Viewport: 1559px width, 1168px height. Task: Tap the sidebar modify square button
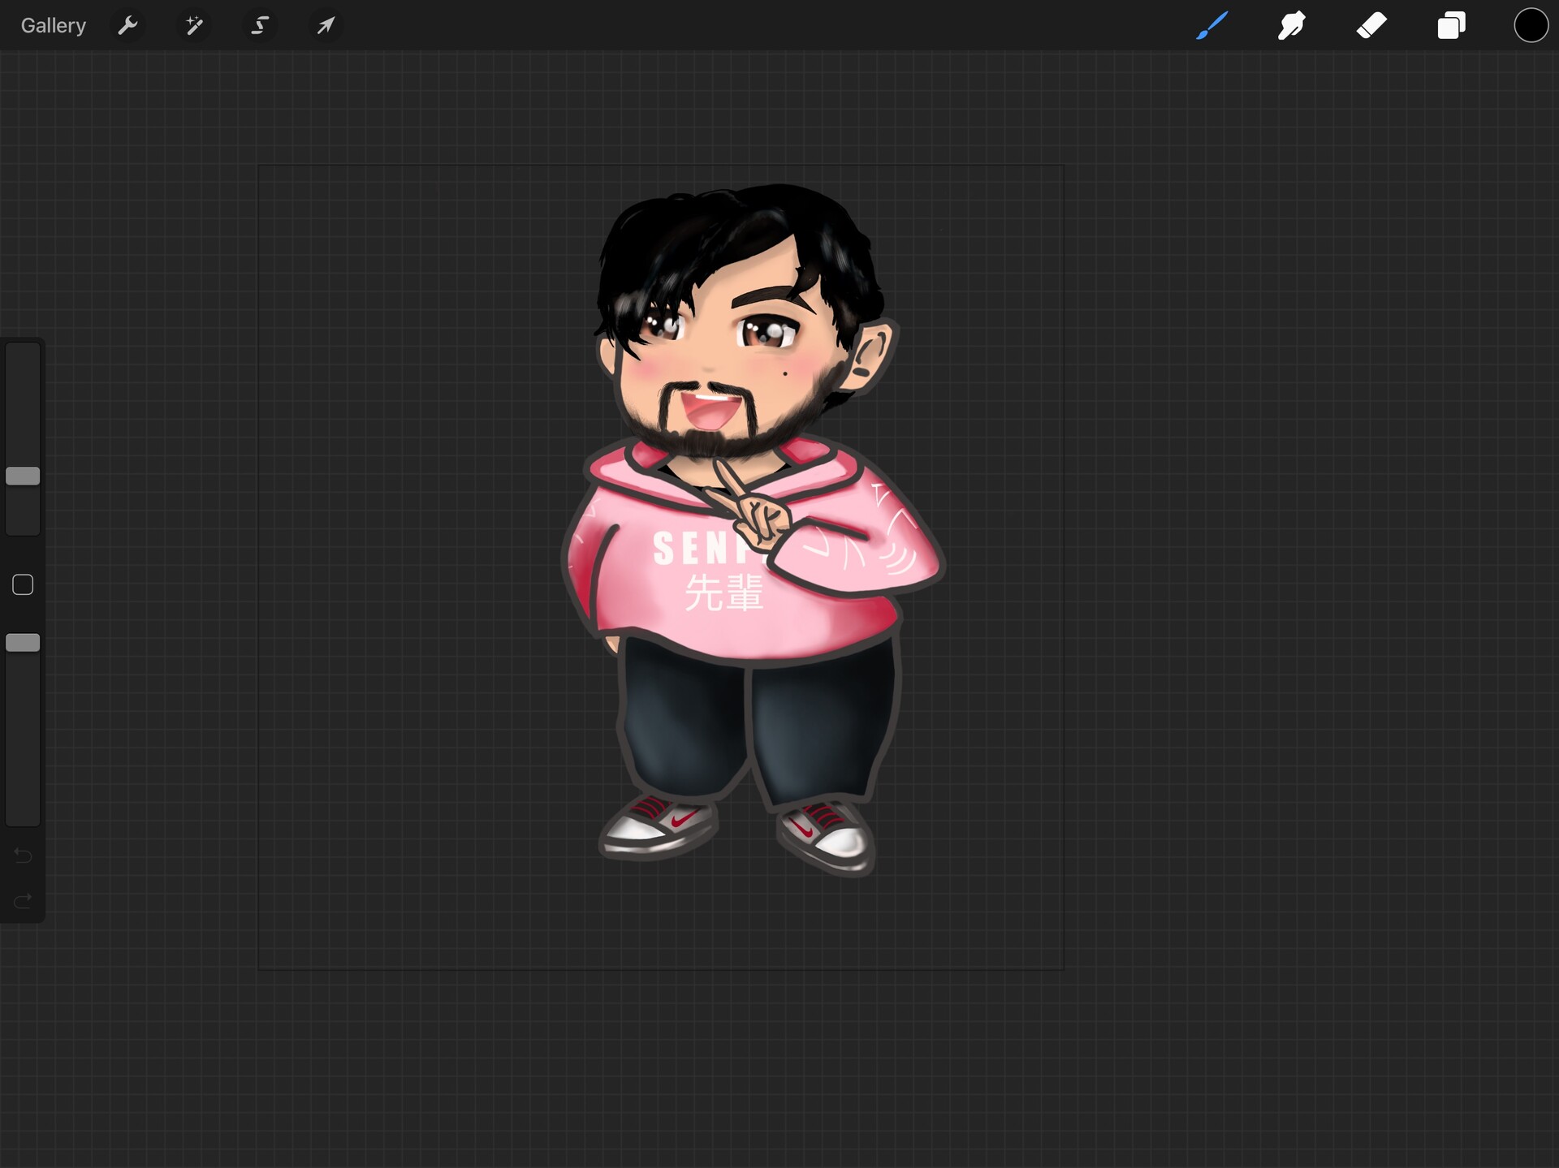tap(22, 584)
